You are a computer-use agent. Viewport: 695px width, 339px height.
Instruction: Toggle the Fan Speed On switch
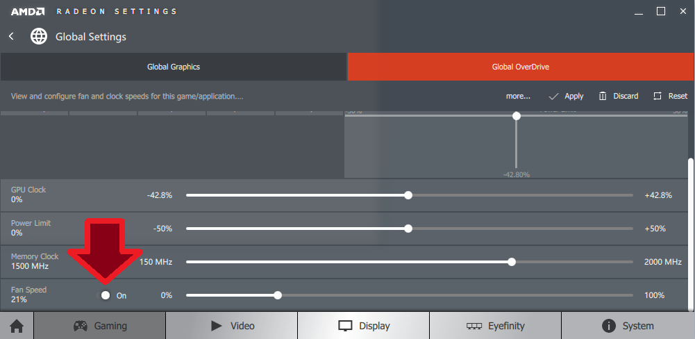105,295
